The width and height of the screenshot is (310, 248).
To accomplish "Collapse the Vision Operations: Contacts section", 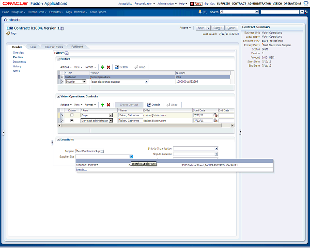I will (59, 96).
